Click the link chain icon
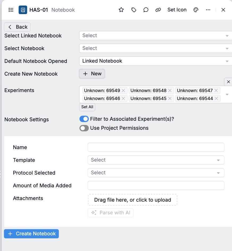 tap(158, 10)
